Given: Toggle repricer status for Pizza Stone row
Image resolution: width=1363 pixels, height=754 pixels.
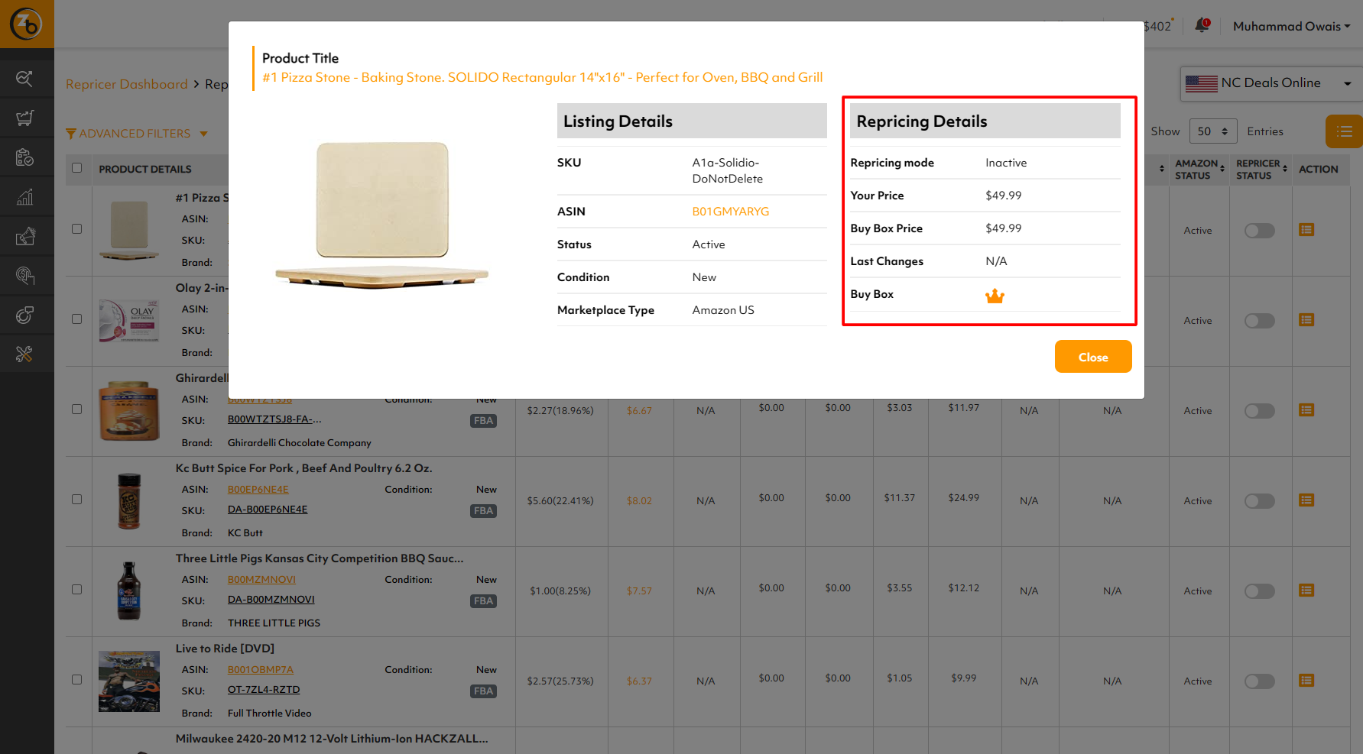Looking at the screenshot, I should pyautogui.click(x=1259, y=231).
